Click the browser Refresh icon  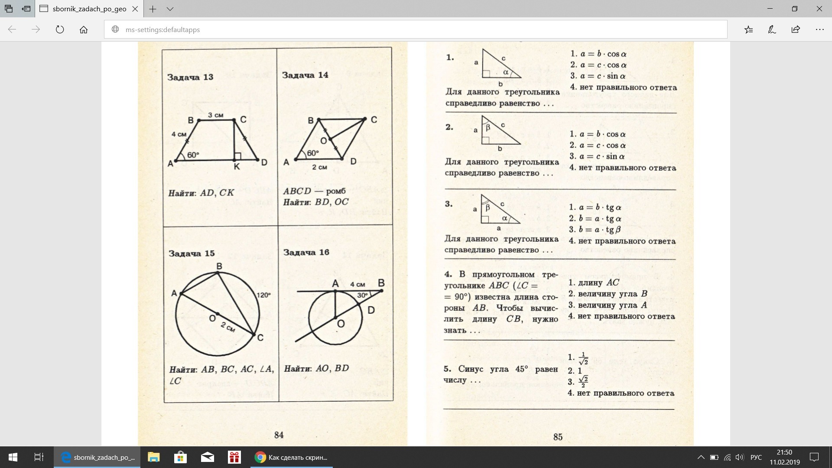click(x=60, y=29)
